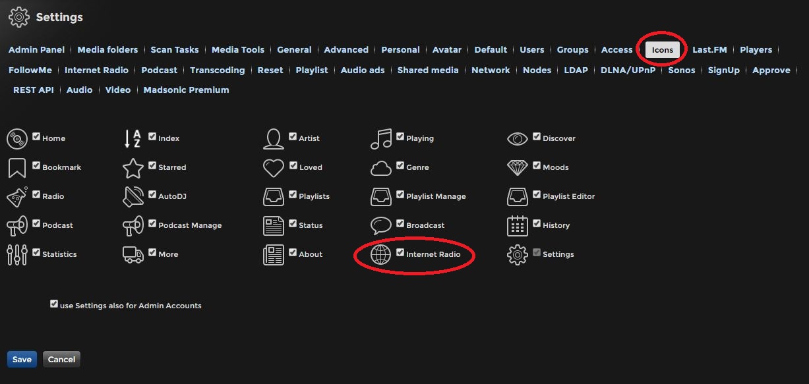Go to the Madsonic Premium tab
The image size is (809, 384).
pos(186,90)
